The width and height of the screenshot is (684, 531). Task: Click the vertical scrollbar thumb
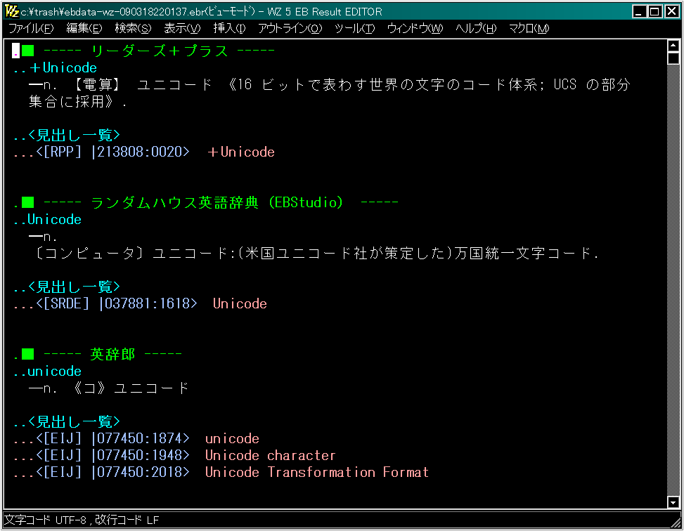[x=673, y=58]
